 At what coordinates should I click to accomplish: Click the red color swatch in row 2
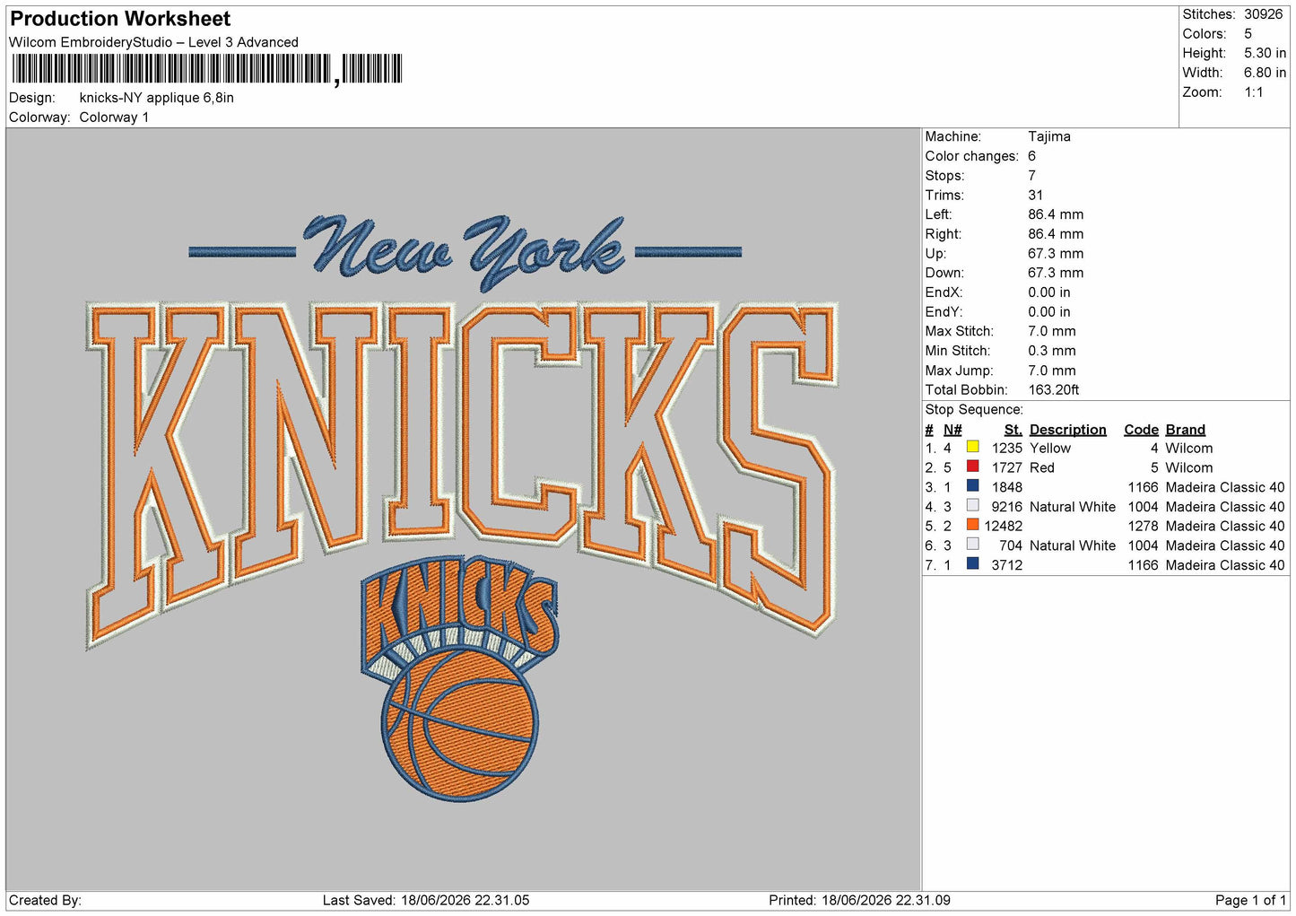click(972, 467)
